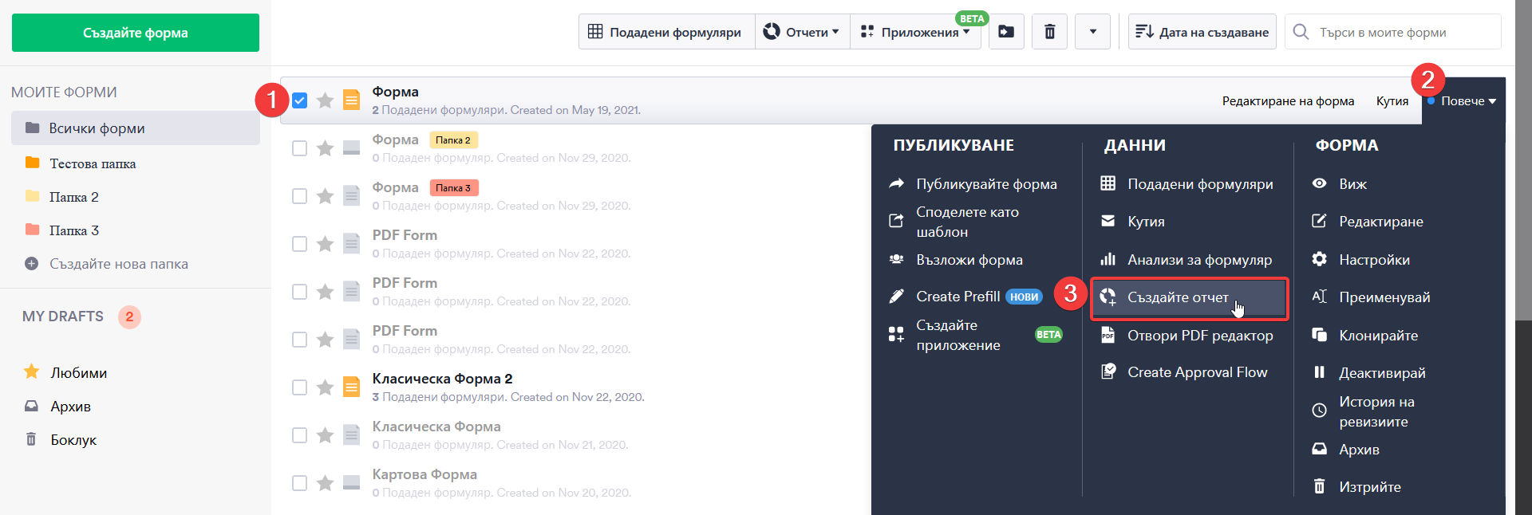Expand the Отчети dropdown in the toolbar
Image resolution: width=1532 pixels, height=515 pixels.
pos(802,32)
